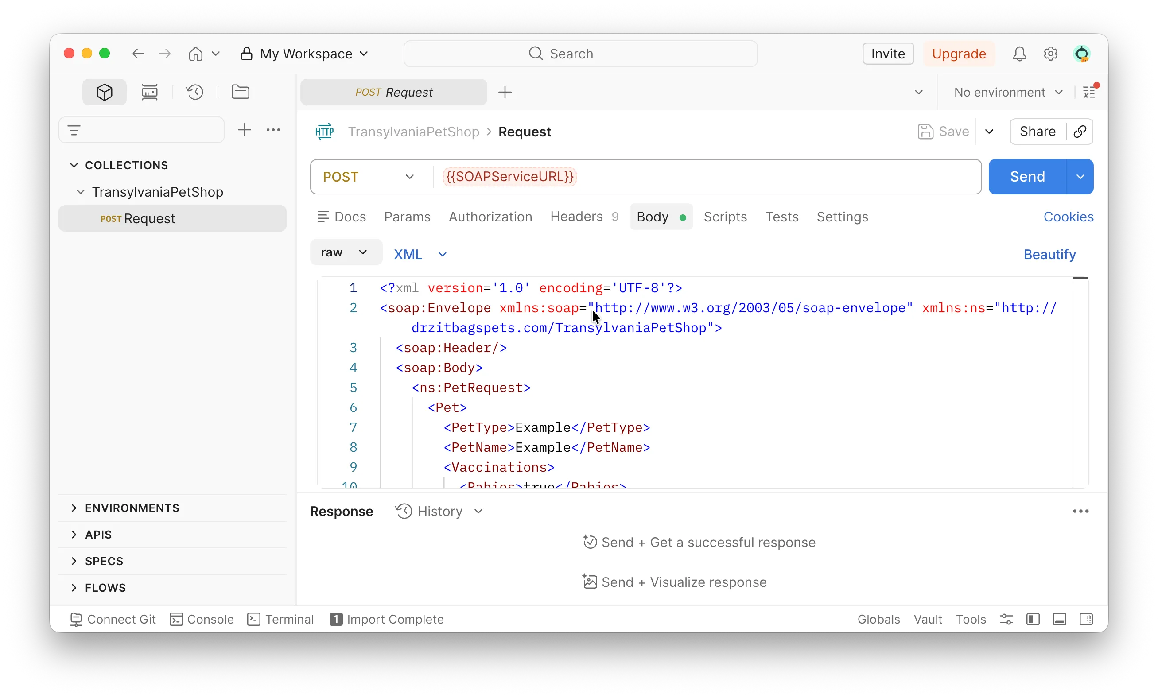Open the History sidebar tab icon
Screen dimensions: 1158x698
point(194,92)
